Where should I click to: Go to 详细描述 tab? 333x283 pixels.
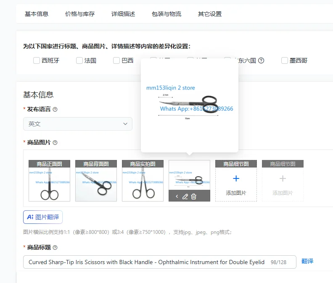pos(123,14)
